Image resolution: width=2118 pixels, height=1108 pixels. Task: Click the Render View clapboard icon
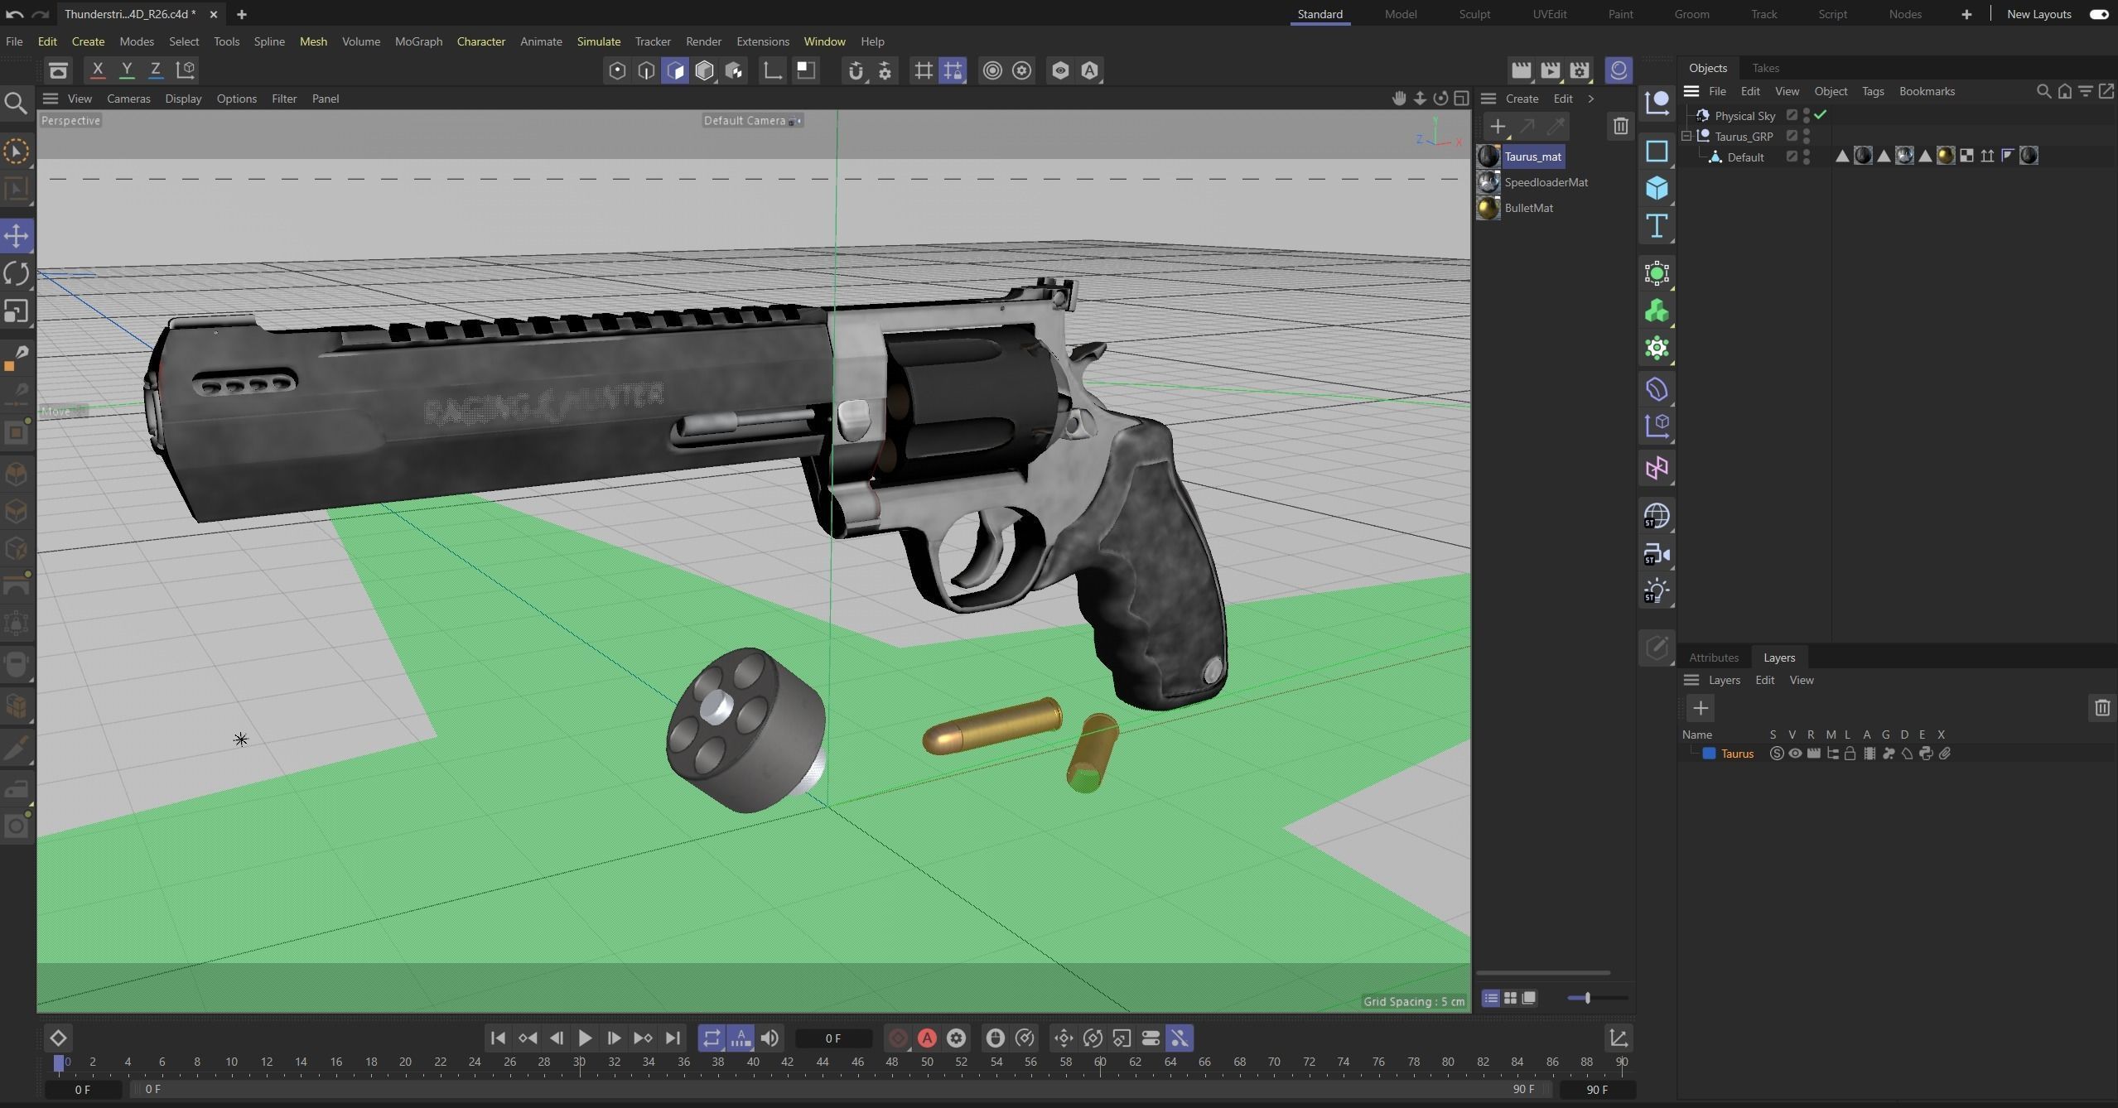[1521, 70]
